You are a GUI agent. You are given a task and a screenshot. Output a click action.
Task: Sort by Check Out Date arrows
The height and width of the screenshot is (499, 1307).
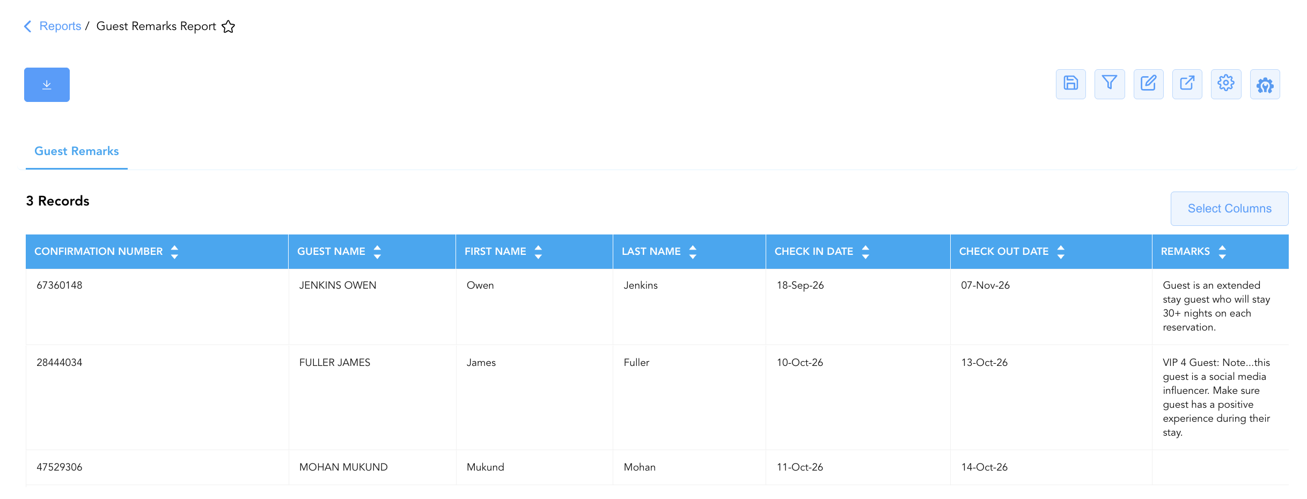[x=1061, y=252]
